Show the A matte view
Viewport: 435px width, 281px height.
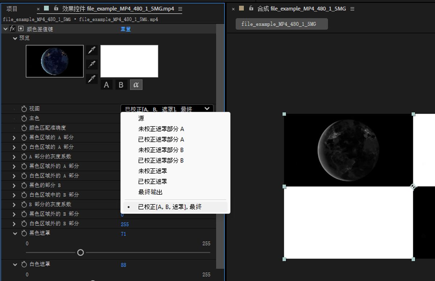[106, 84]
